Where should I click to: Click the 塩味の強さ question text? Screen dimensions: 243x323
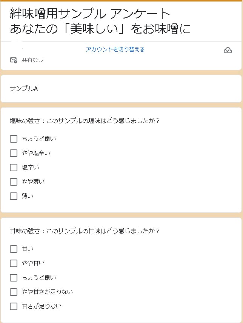click(85, 121)
